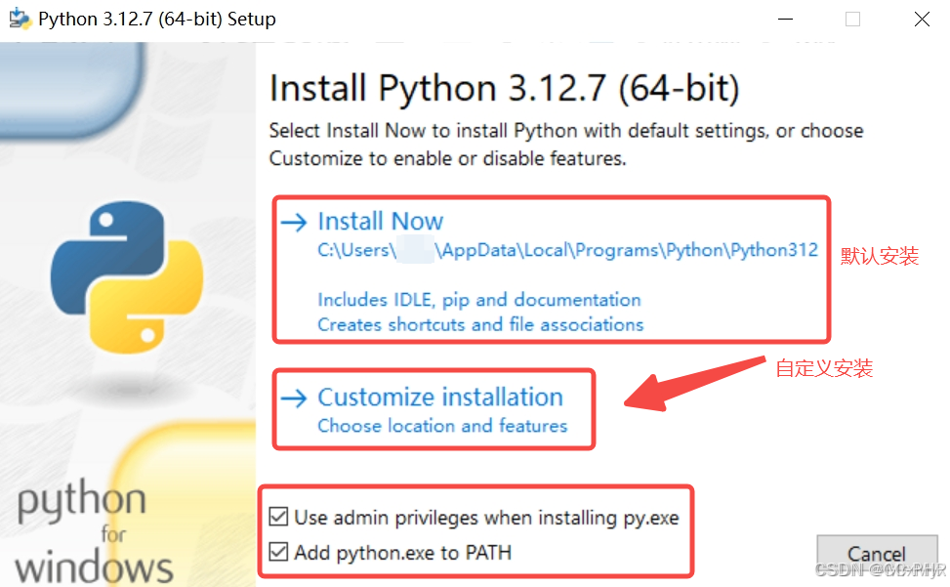Click the default install path text
This screenshot has width=950, height=587.
(567, 250)
